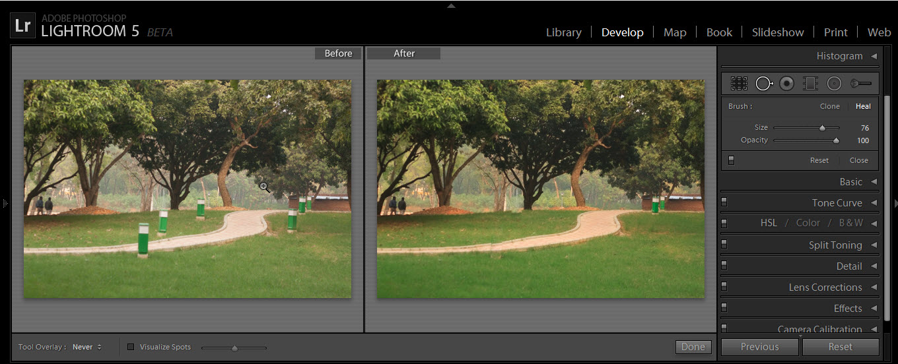Select the Spot Removal tool
Viewport: 898px width, 364px height.
[763, 83]
